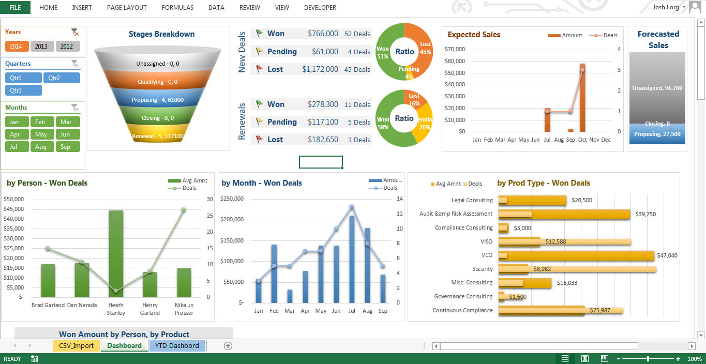This screenshot has width=706, height=364.
Task: Toggle the Aug month slicer
Action: [41, 147]
